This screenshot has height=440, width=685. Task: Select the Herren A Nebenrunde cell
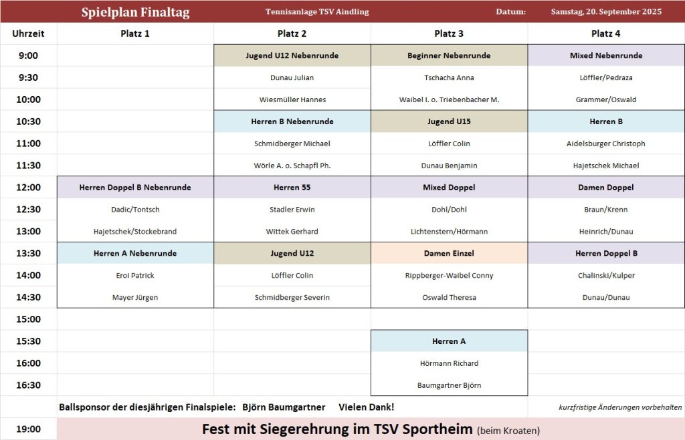pos(135,254)
